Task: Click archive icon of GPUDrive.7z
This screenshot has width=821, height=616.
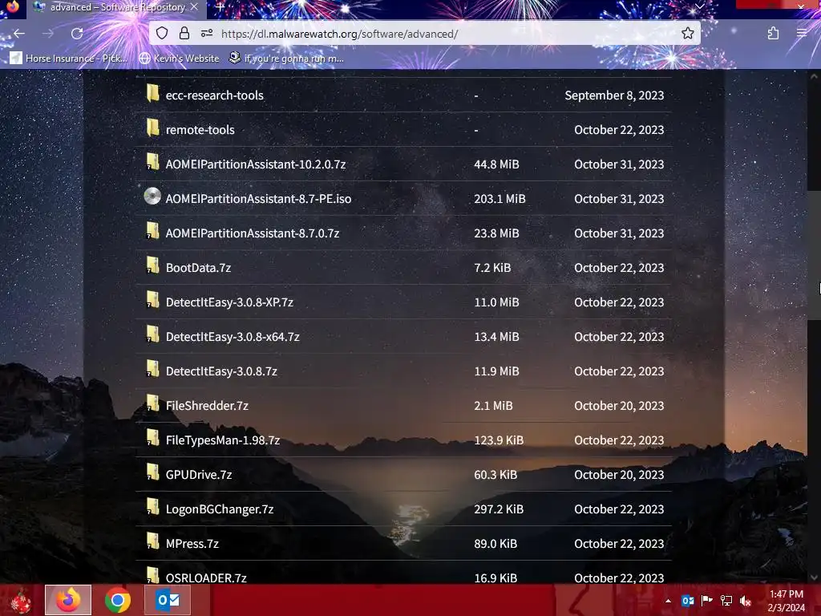Action: (152, 472)
